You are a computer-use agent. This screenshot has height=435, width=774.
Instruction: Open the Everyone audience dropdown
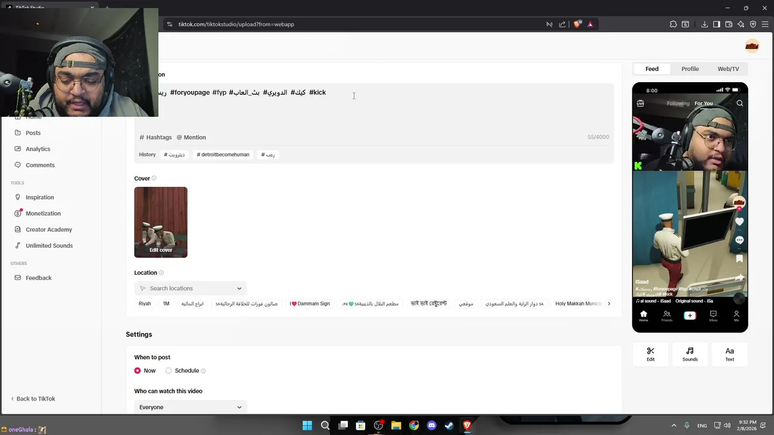[x=190, y=407]
